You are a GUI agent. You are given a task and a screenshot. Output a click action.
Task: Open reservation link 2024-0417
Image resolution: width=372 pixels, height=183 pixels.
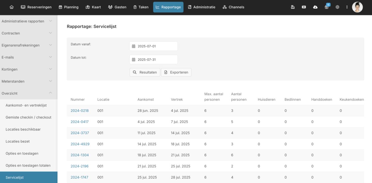[80, 122]
